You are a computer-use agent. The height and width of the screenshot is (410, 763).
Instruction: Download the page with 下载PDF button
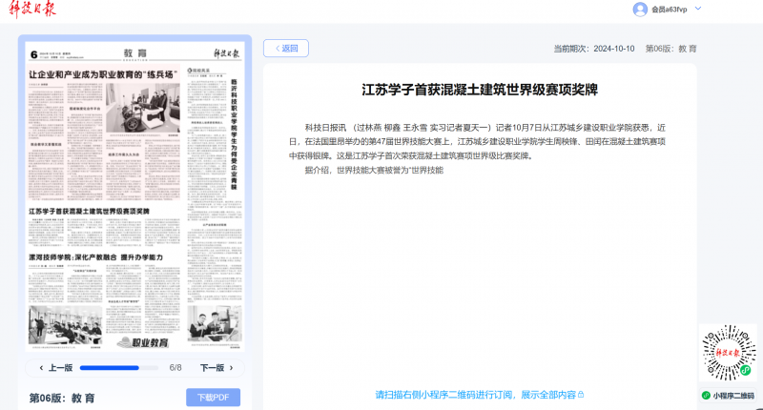[x=213, y=398]
